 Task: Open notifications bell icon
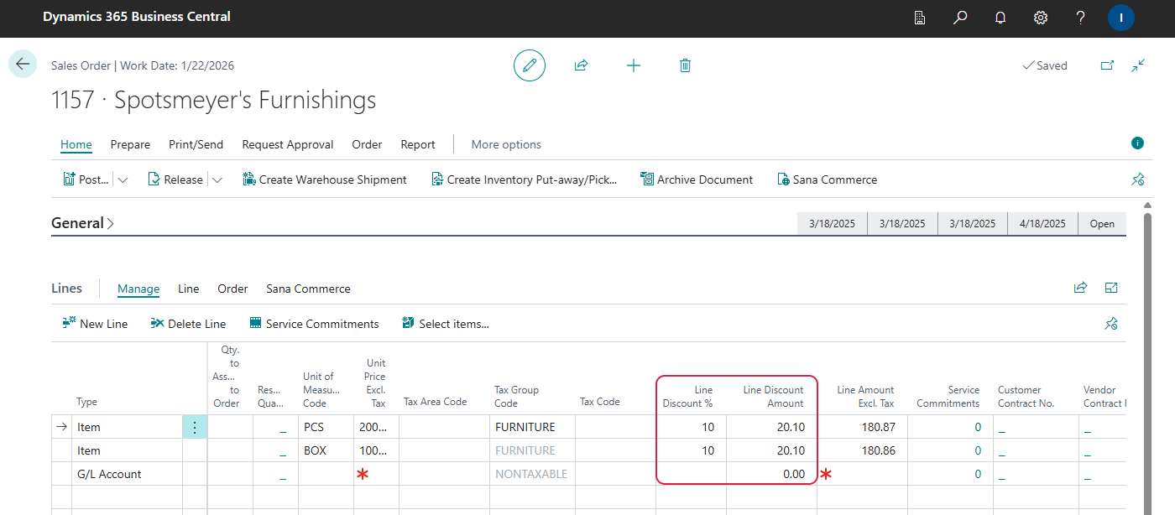1000,18
